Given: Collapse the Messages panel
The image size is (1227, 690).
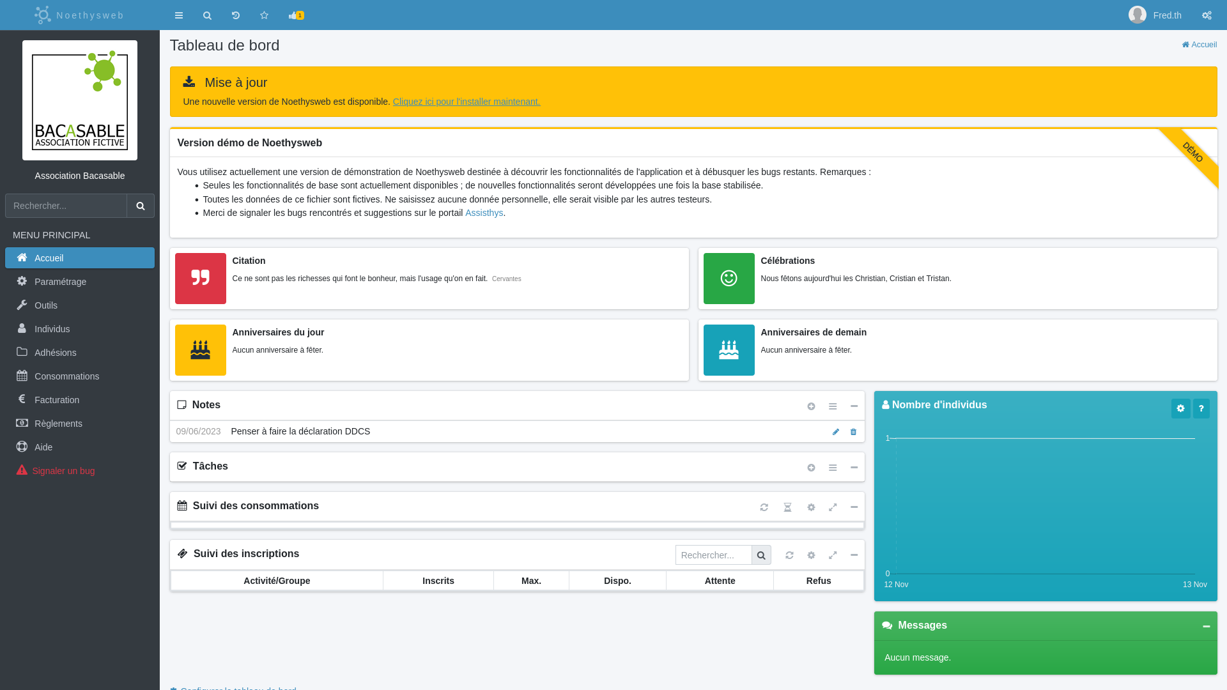Looking at the screenshot, I should (x=1206, y=627).
